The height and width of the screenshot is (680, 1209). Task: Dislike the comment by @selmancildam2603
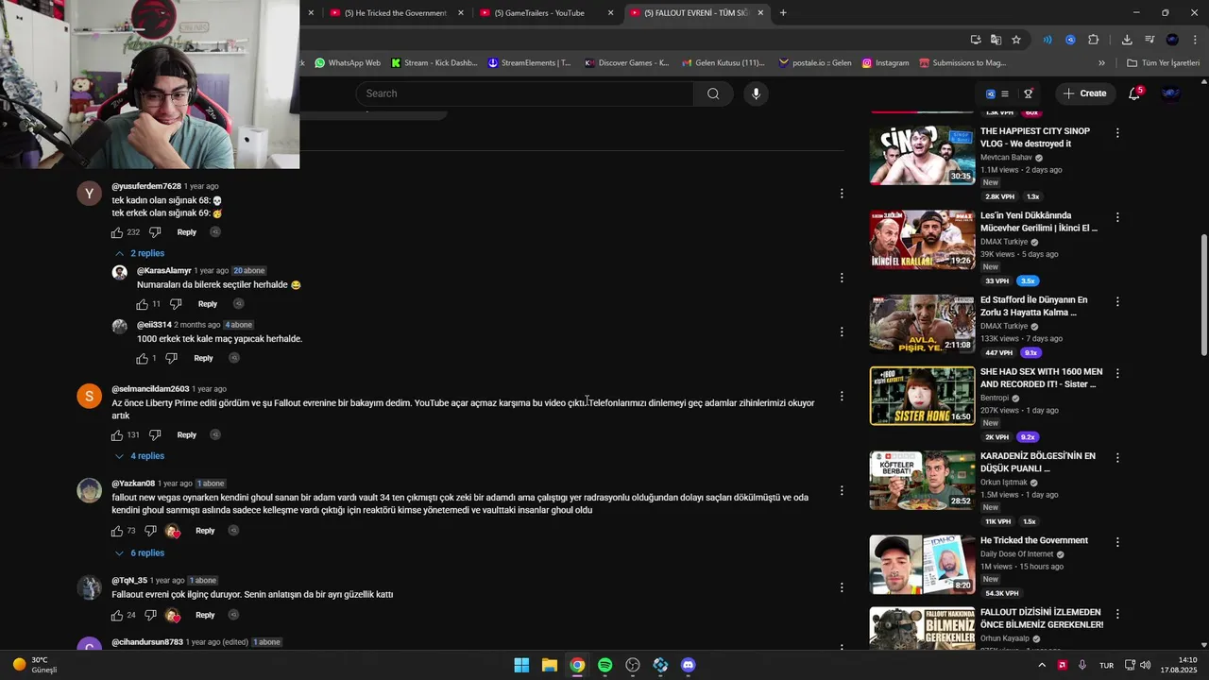(155, 435)
